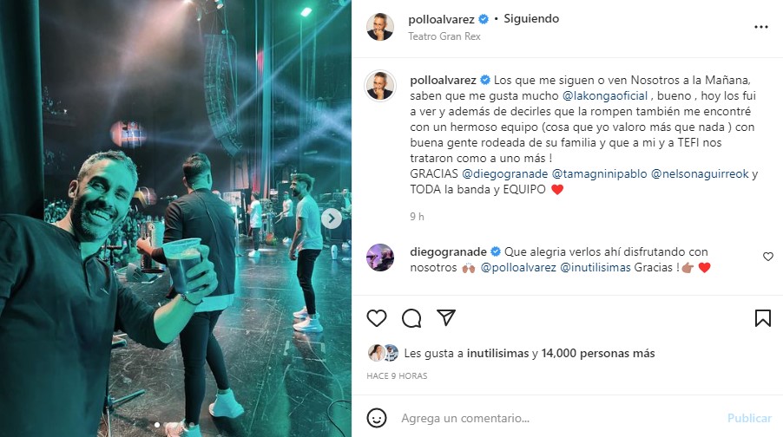Open polloalvarez profile picture in the header
783x437 pixels.
pos(380,27)
